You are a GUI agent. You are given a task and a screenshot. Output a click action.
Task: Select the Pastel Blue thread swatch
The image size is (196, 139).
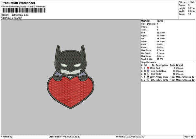tap(148, 71)
